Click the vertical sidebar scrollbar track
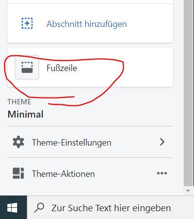Viewport: 194px width, 219px height. pos(188,93)
